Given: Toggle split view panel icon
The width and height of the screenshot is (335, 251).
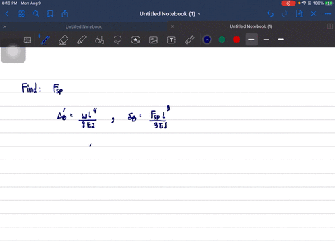Looking at the screenshot, I should tap(330, 26).
